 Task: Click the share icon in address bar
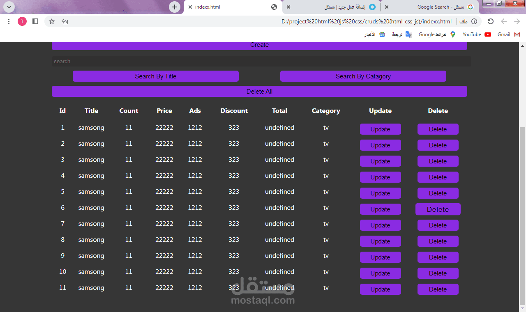[x=65, y=21]
